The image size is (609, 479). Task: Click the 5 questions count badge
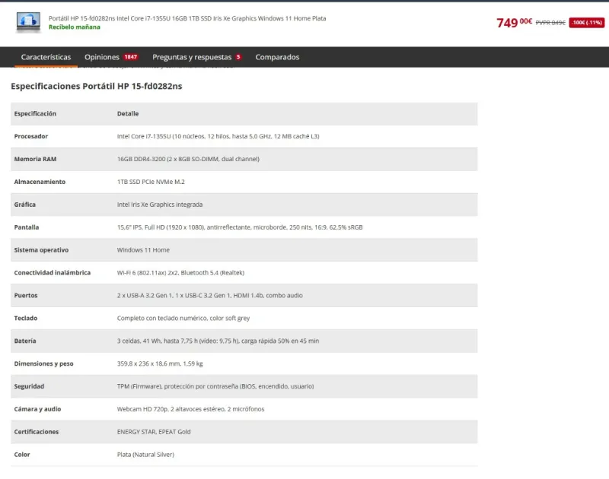point(238,57)
